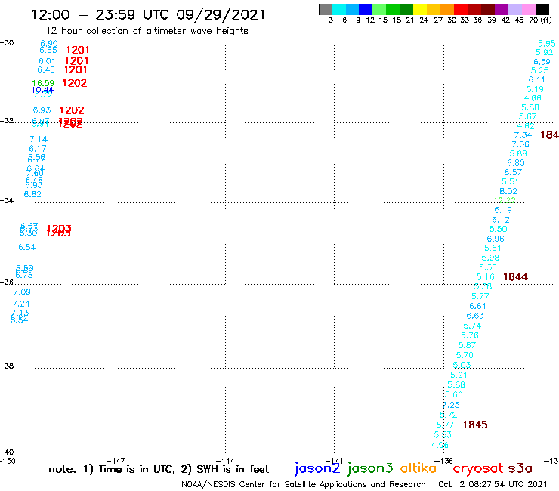Click the 6.54 value below the 1203 label
Screen dimensions: 559x491
27,247
